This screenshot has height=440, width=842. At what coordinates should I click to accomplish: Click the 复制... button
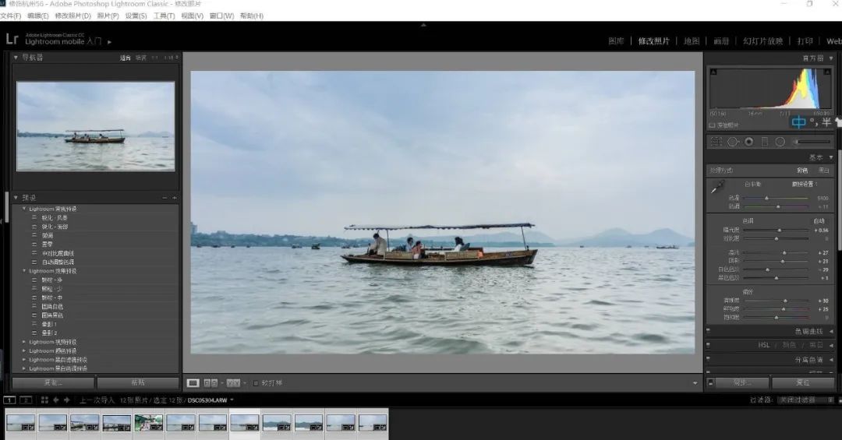point(53,382)
